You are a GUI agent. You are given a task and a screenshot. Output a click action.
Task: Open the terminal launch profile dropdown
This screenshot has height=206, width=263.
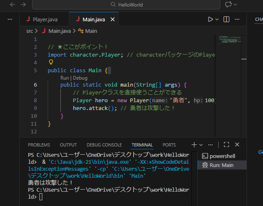(201, 145)
